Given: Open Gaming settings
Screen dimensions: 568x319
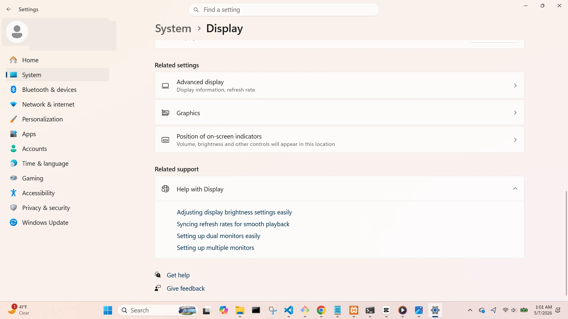Looking at the screenshot, I should [x=57, y=178].
